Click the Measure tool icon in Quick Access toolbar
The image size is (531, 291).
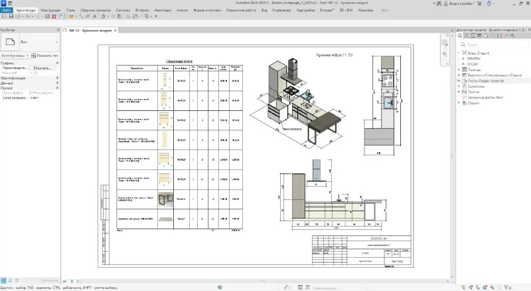coord(71,17)
